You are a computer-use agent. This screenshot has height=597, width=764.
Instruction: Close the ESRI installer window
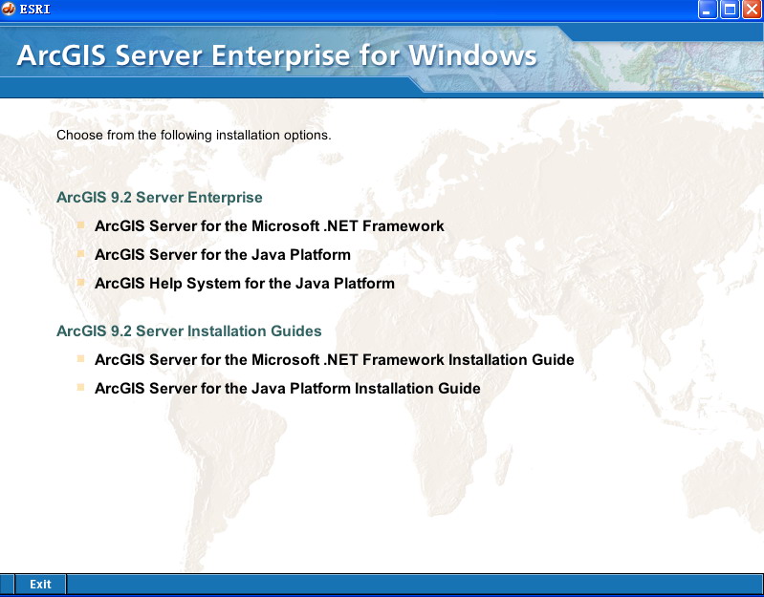tap(752, 10)
